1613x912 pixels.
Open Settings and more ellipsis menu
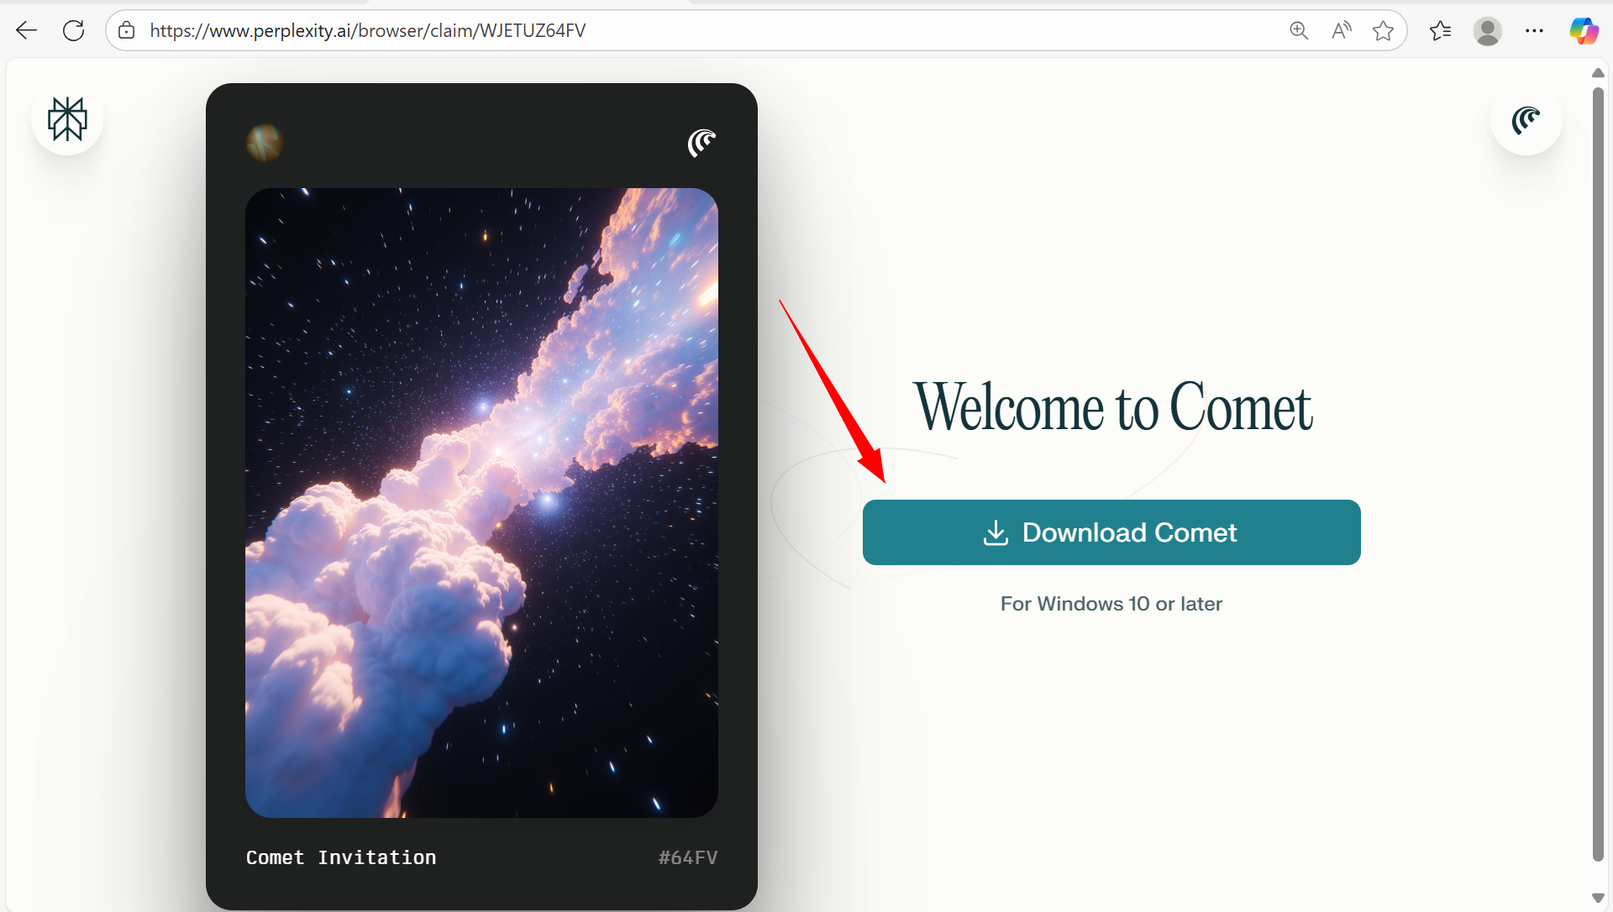click(x=1534, y=31)
